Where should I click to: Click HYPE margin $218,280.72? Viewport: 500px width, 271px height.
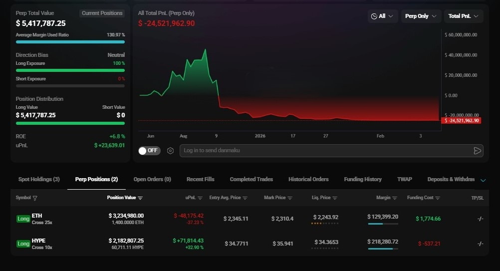tap(383, 242)
